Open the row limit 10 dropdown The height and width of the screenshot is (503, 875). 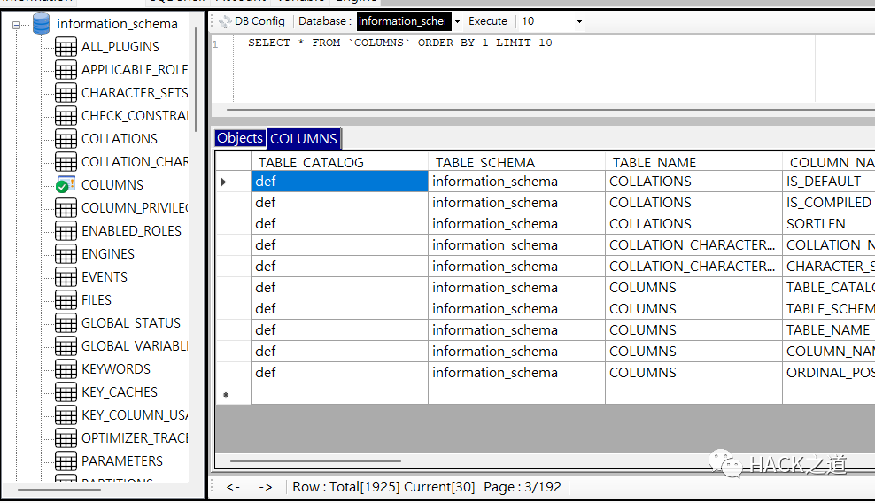579,22
